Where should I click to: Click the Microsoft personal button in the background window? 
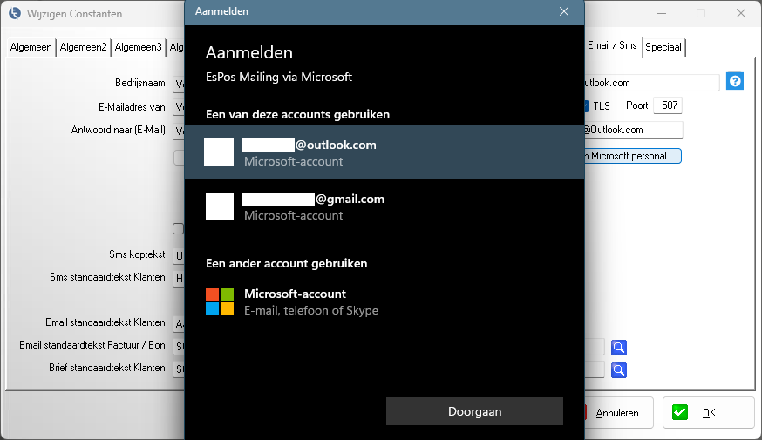point(633,156)
